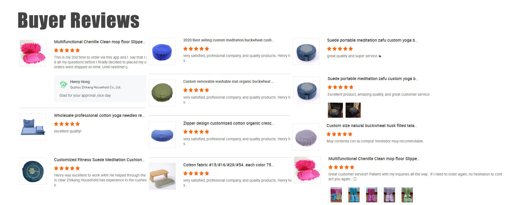View first review photo of suede zafu
The height and width of the screenshot is (205, 516).
coord(335,110)
